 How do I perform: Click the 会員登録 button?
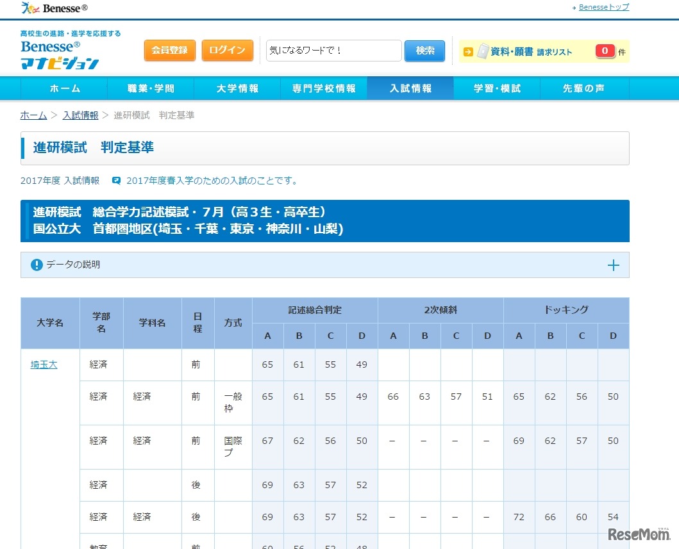tap(169, 50)
